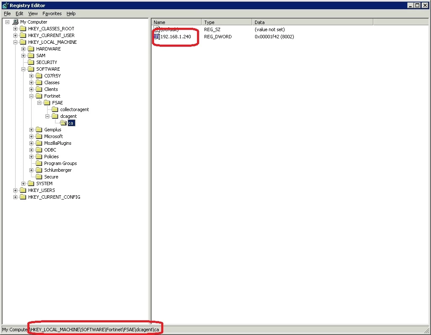The height and width of the screenshot is (335, 431).
Task: Click the (value not set) data cell
Action: click(x=269, y=29)
